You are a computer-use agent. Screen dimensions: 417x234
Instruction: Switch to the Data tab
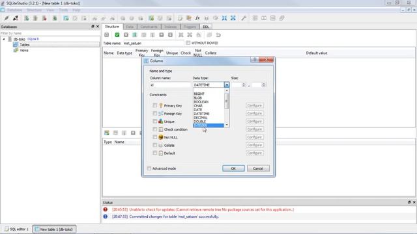pyautogui.click(x=130, y=27)
